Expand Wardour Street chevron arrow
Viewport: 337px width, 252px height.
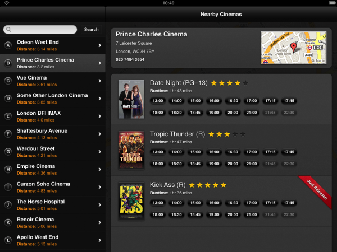(100, 152)
